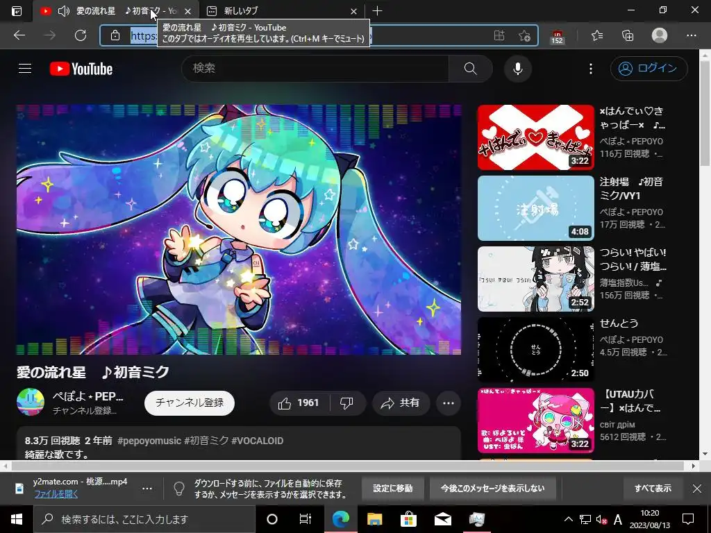Click the address bar URL field
This screenshot has width=711, height=533.
[319, 35]
